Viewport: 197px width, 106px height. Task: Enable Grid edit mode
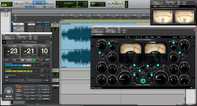[9, 5]
